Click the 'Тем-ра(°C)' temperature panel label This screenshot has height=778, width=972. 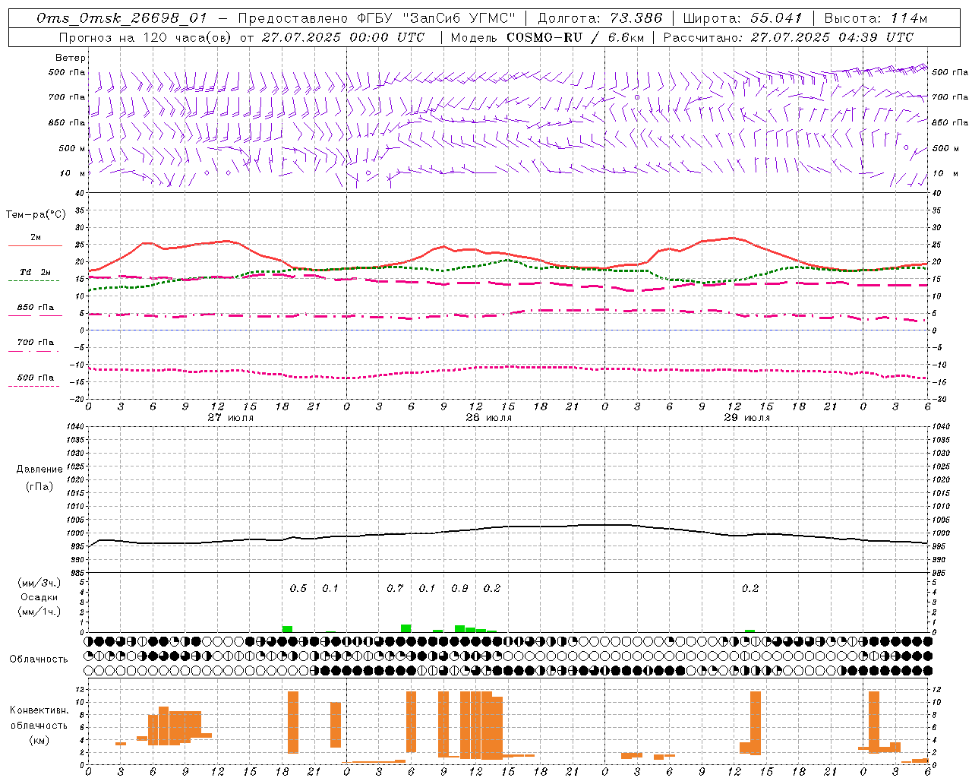[x=36, y=215]
